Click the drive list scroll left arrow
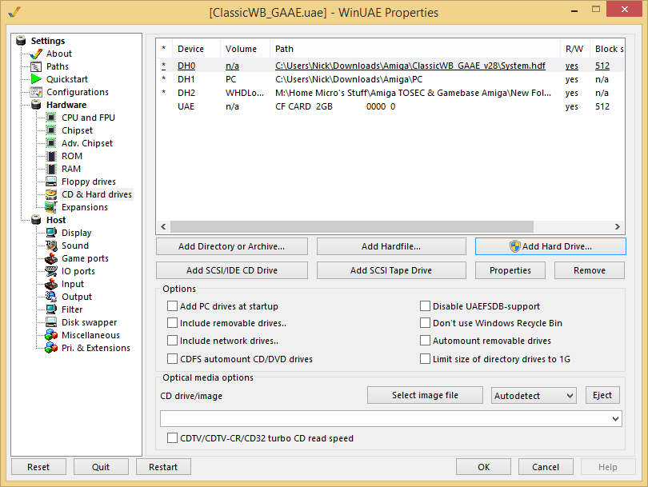Screen dimensions: 648x487 (164, 227)
